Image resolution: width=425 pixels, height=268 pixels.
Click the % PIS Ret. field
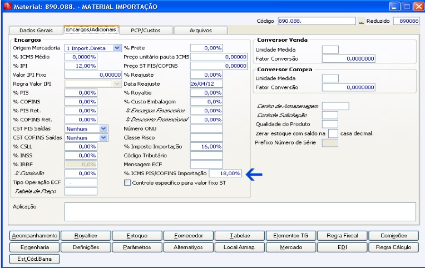81,111
